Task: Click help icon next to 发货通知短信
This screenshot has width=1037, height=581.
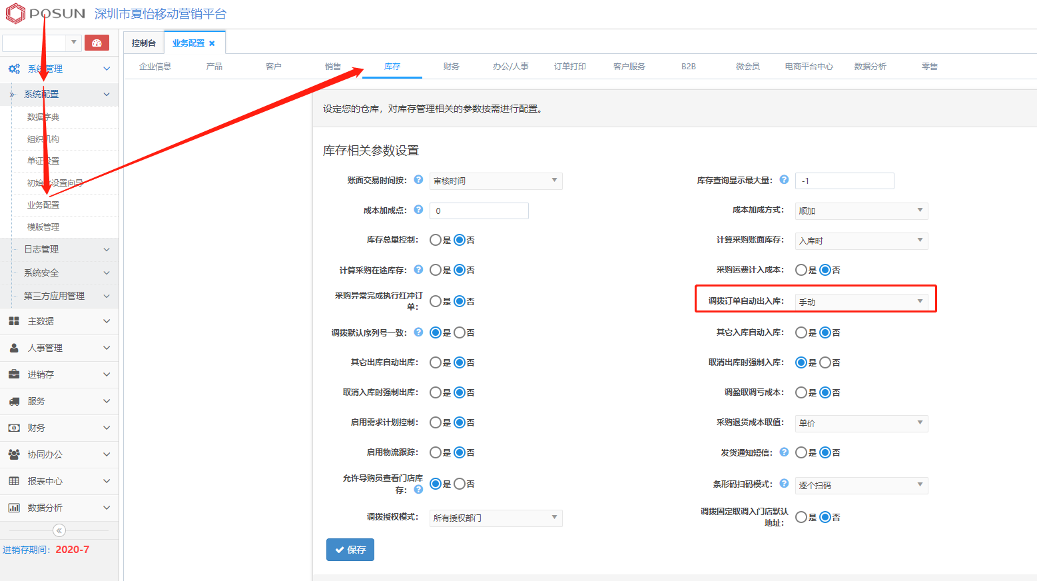Action: point(784,452)
